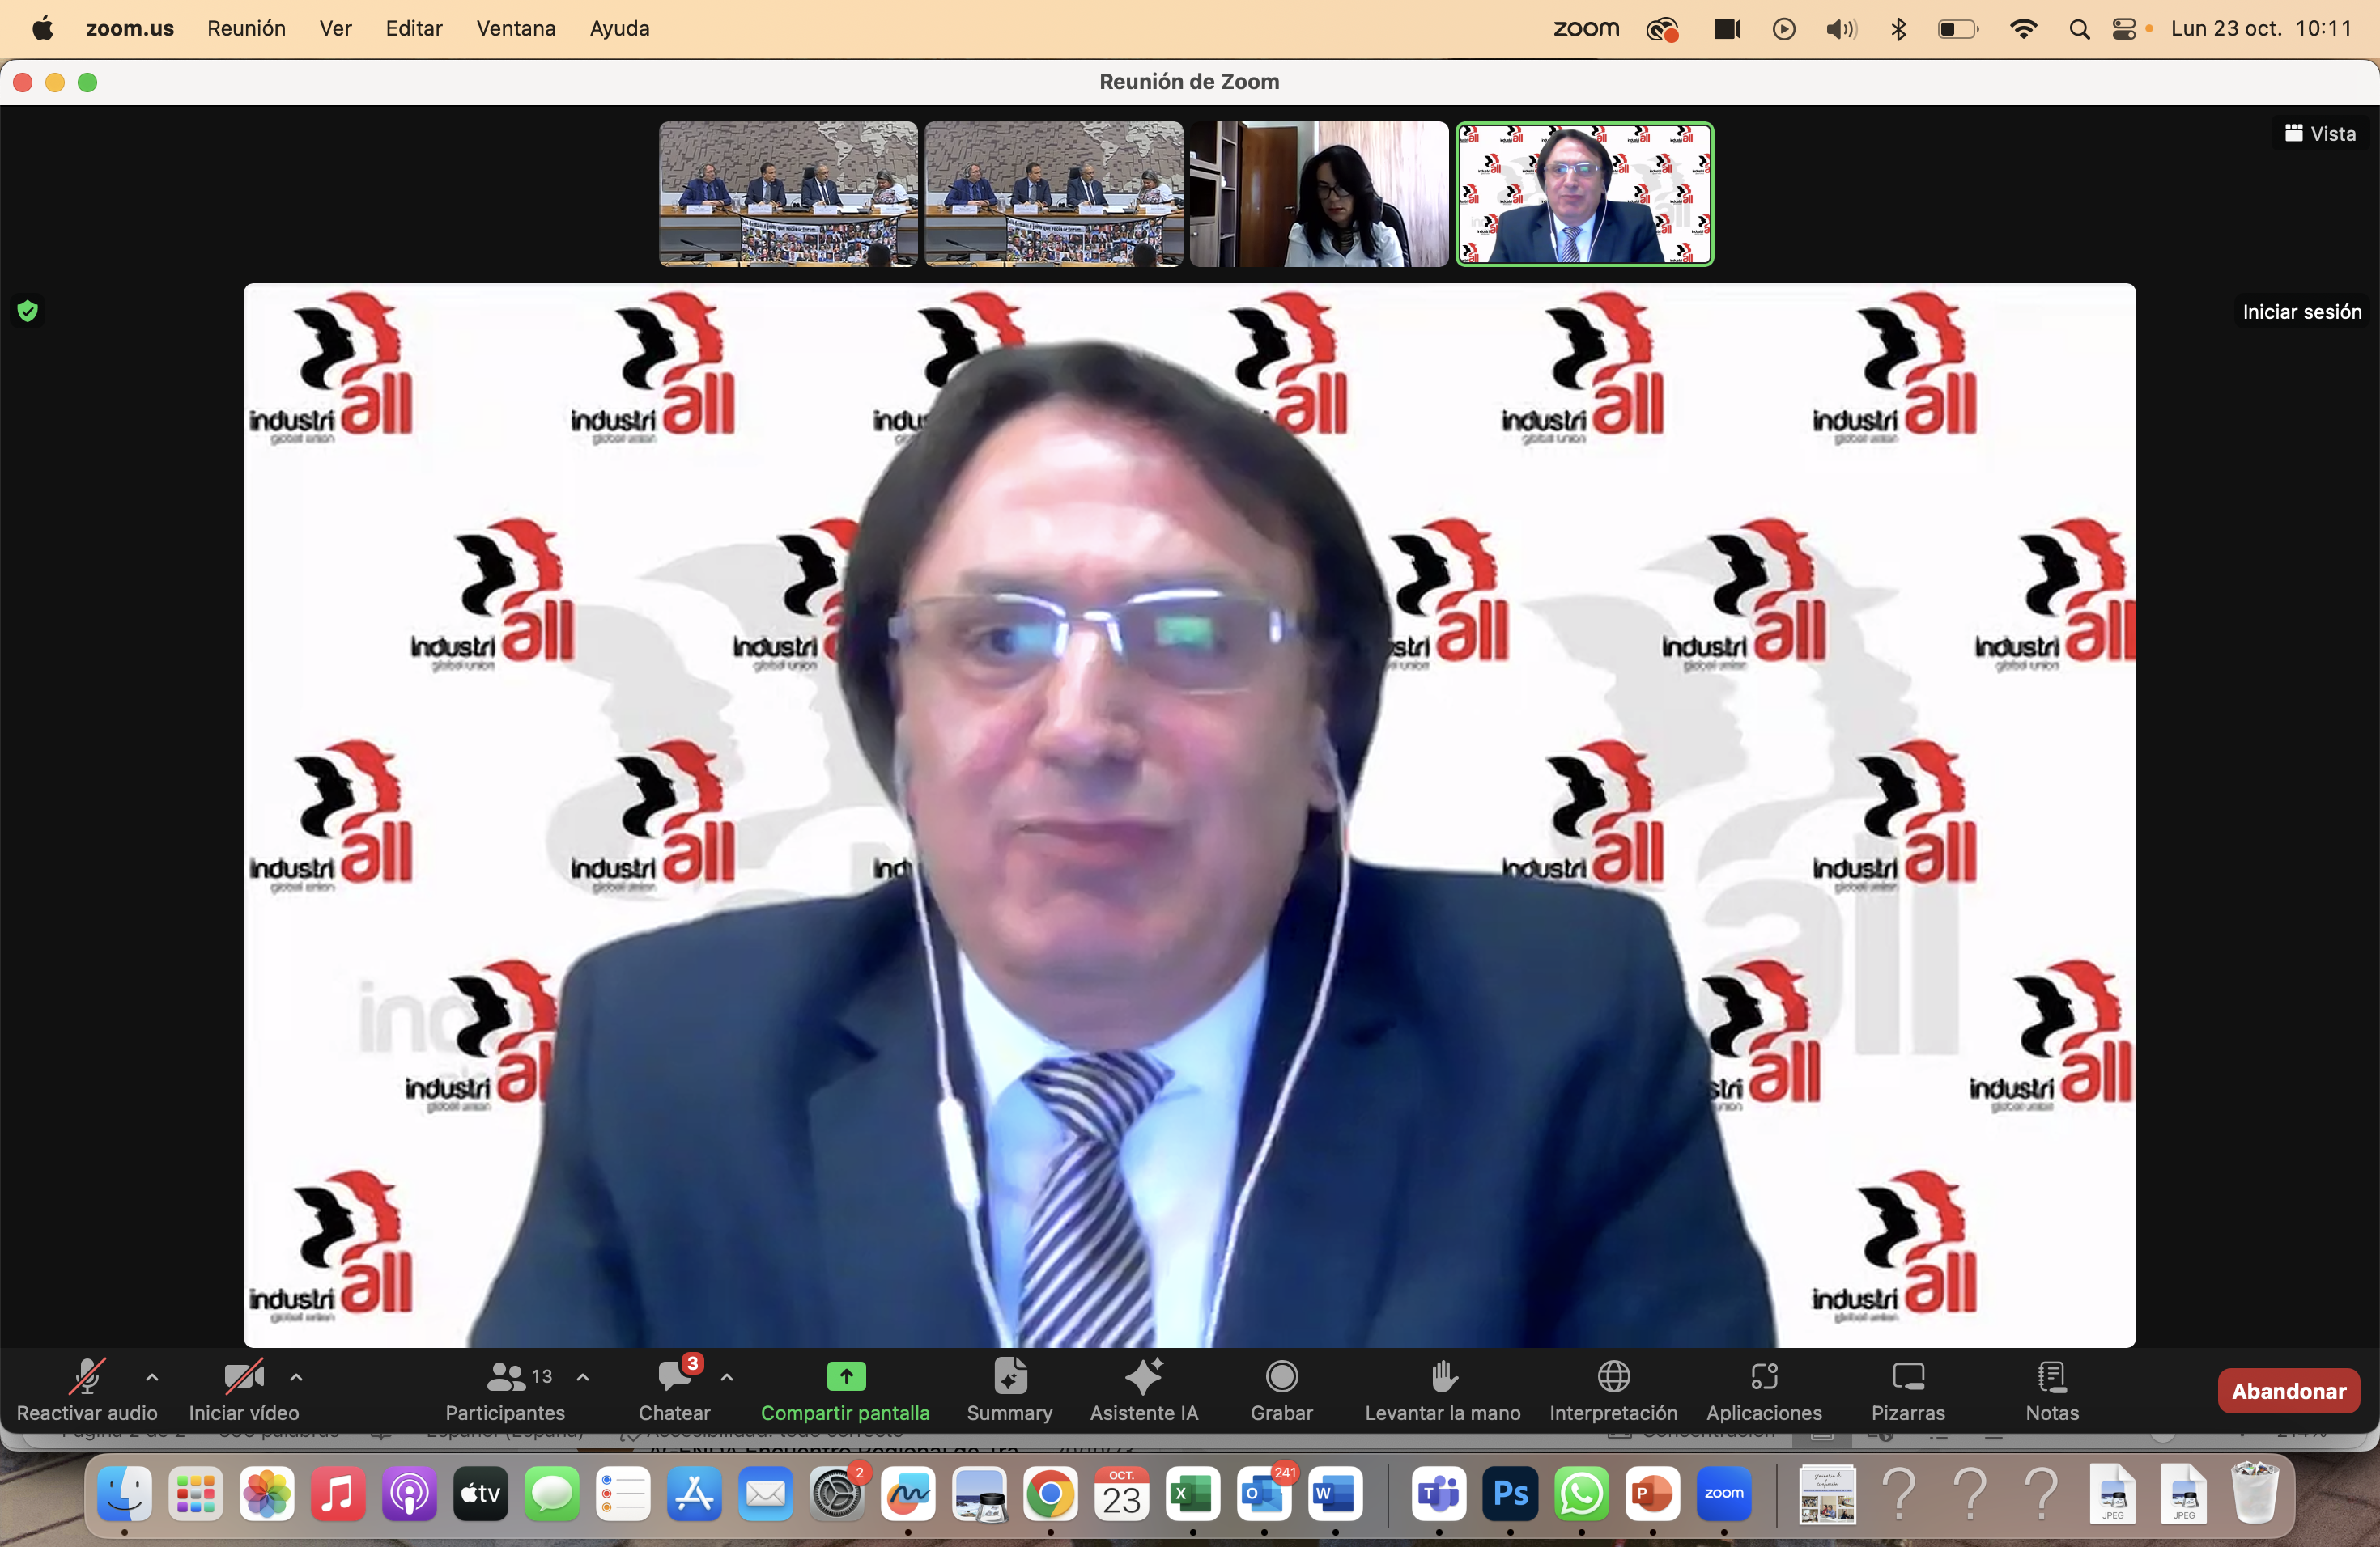Click green encryption shield icon

pyautogui.click(x=28, y=311)
